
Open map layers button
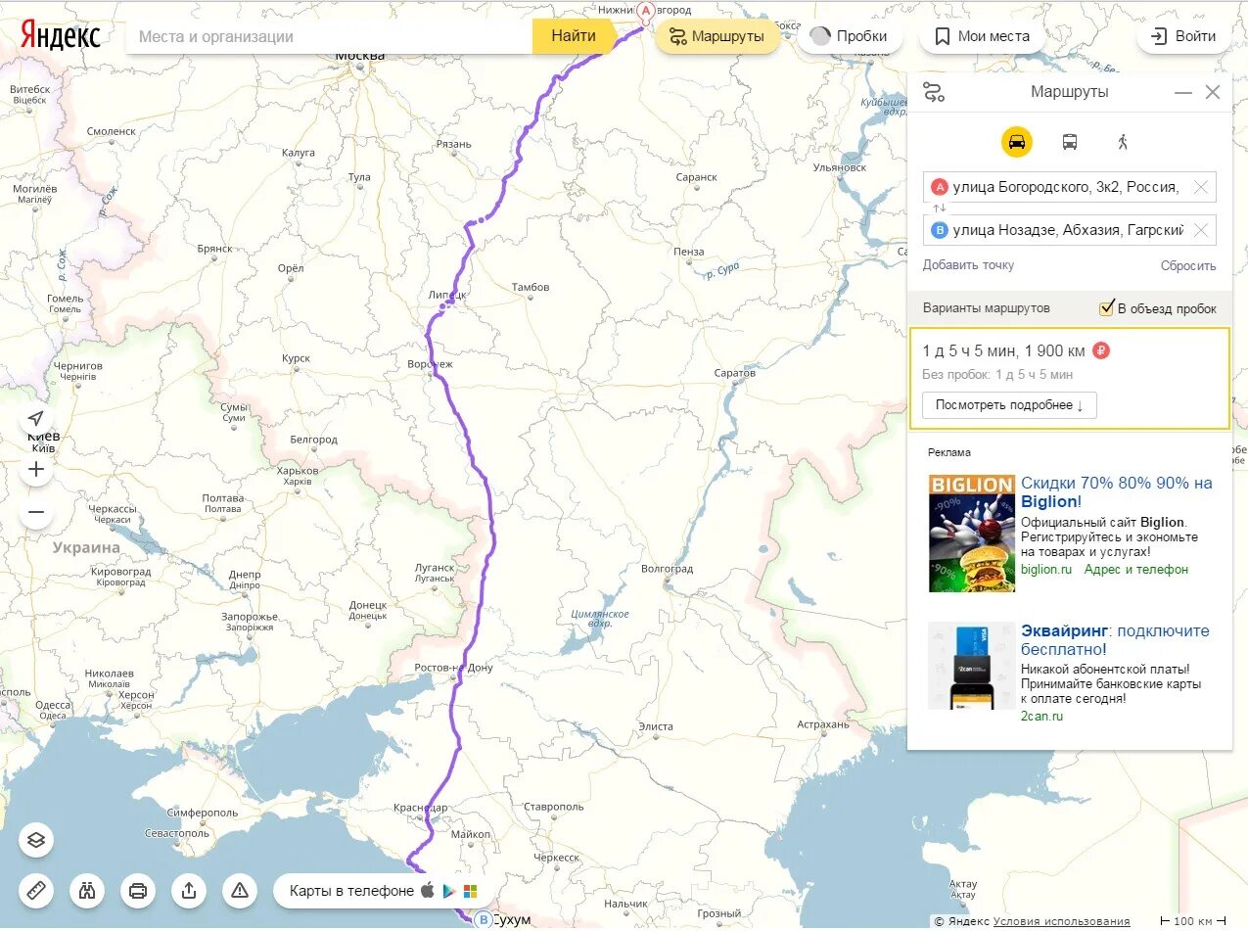point(36,840)
